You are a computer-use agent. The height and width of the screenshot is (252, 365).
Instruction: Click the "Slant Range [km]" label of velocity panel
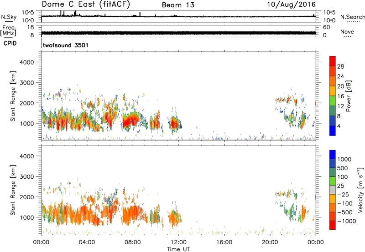tap(13, 190)
